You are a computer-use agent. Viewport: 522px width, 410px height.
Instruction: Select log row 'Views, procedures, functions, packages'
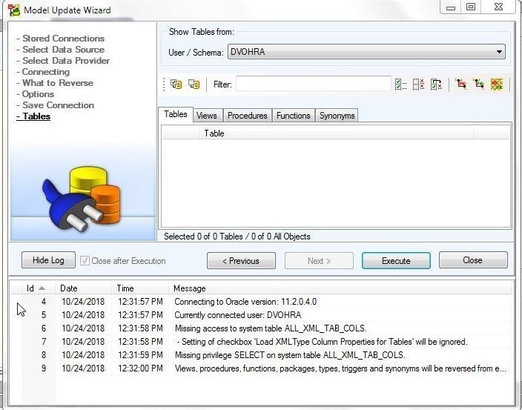[x=261, y=368]
